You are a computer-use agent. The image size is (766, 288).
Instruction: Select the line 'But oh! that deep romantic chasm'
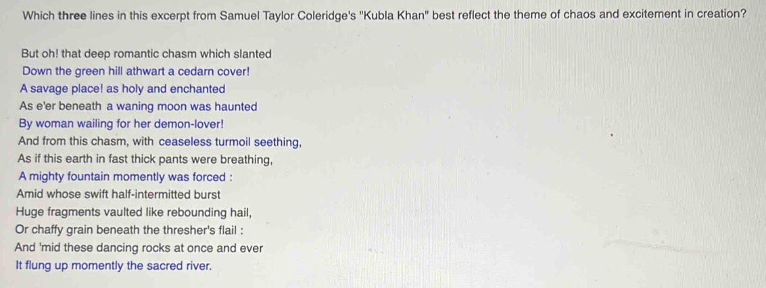click(x=147, y=53)
